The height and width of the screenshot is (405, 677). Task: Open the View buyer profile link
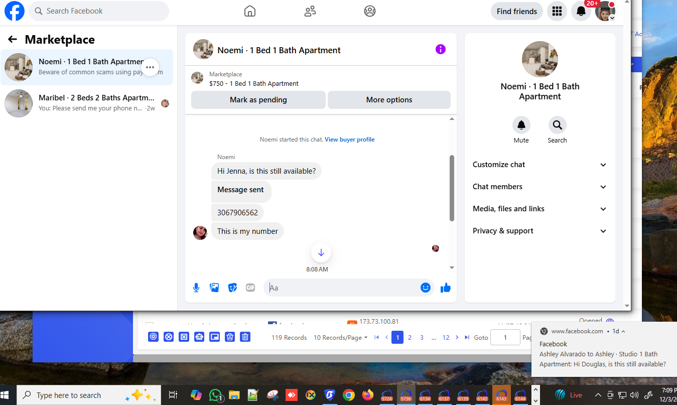(x=350, y=140)
